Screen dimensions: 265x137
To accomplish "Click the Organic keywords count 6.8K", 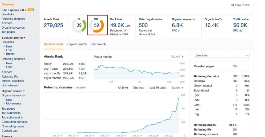I will 177,25.
